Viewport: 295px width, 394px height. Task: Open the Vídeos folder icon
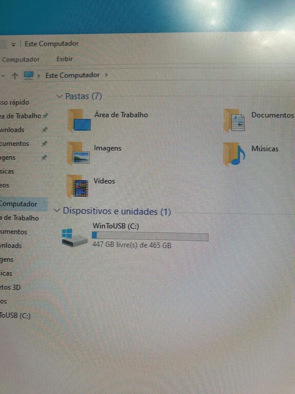point(77,186)
